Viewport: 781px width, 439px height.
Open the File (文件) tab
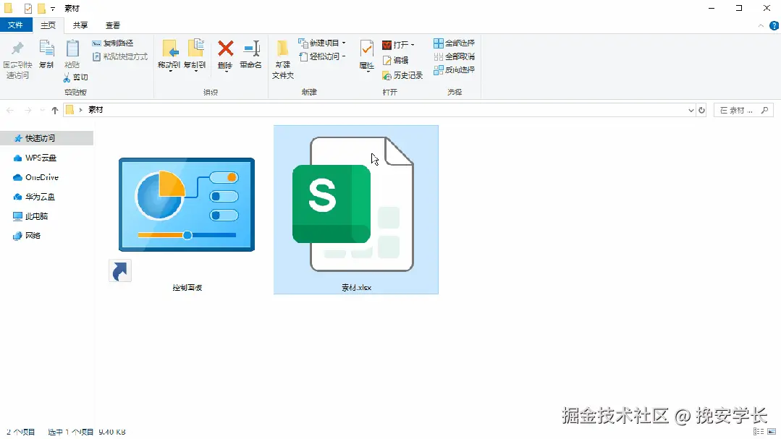click(16, 25)
